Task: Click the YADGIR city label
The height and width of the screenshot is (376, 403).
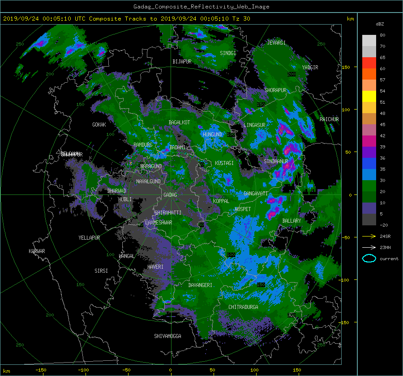Action: (x=310, y=68)
